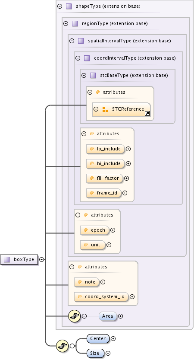Expand the fill_factor attribute
194x360 pixels.
pos(126,178)
